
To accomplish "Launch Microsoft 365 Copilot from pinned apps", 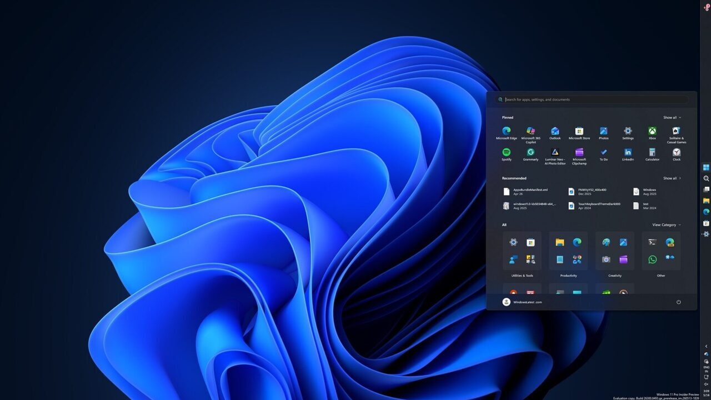I will pos(530,135).
